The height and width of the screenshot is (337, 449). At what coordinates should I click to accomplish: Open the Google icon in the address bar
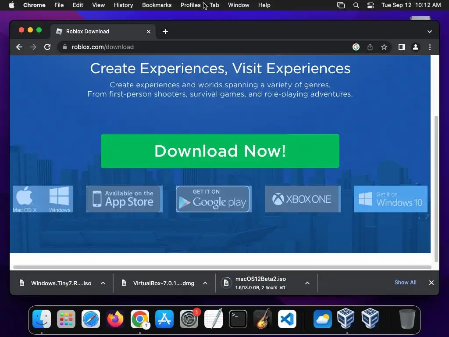tap(356, 47)
